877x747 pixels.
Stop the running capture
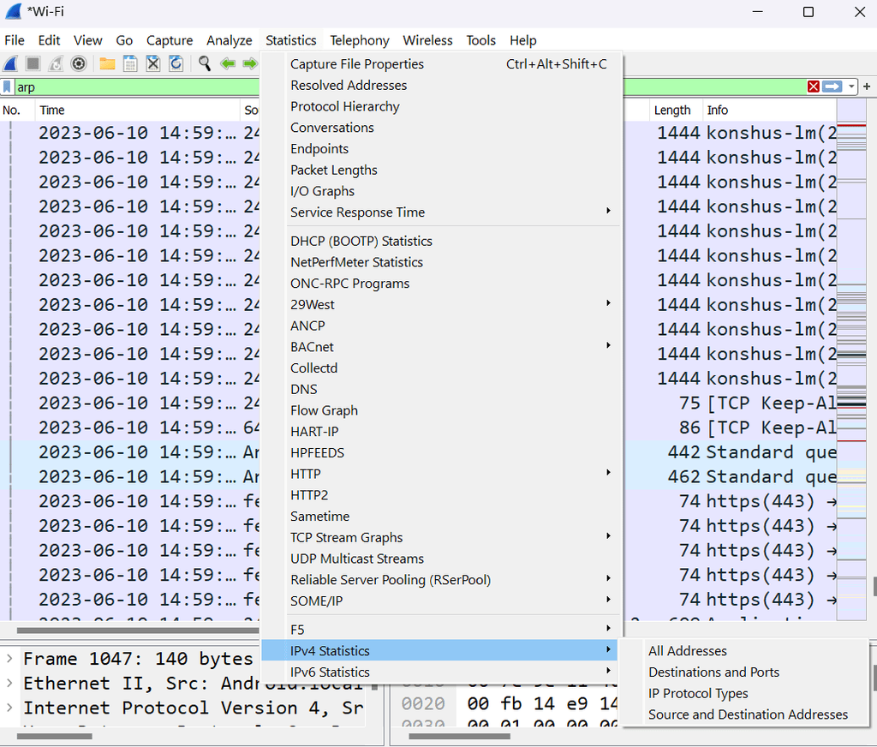[x=33, y=63]
